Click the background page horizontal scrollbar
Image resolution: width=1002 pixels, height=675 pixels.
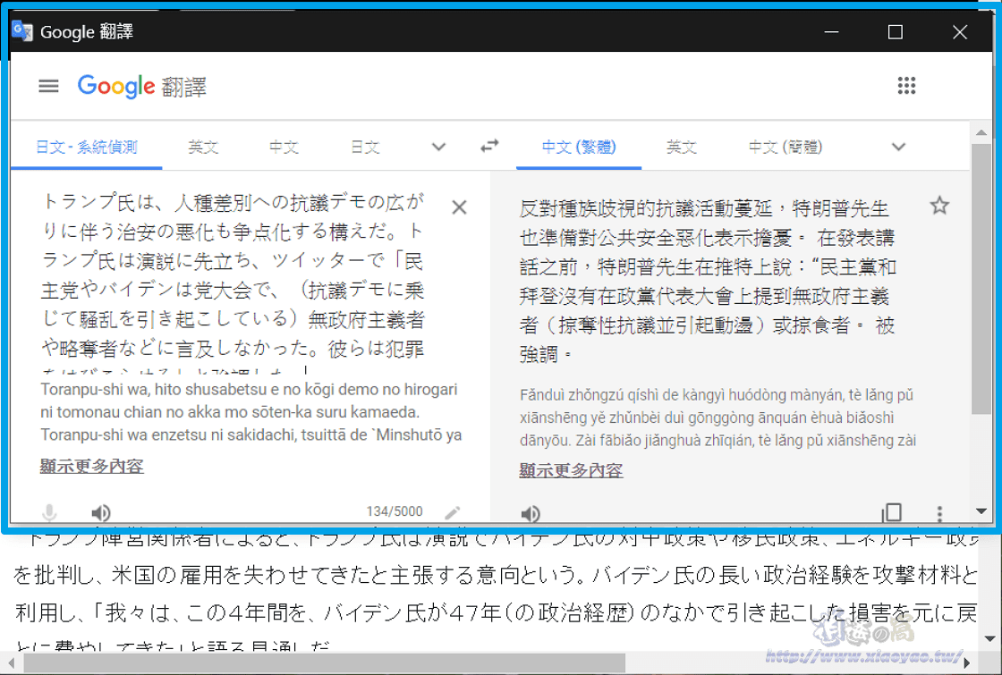click(325, 662)
